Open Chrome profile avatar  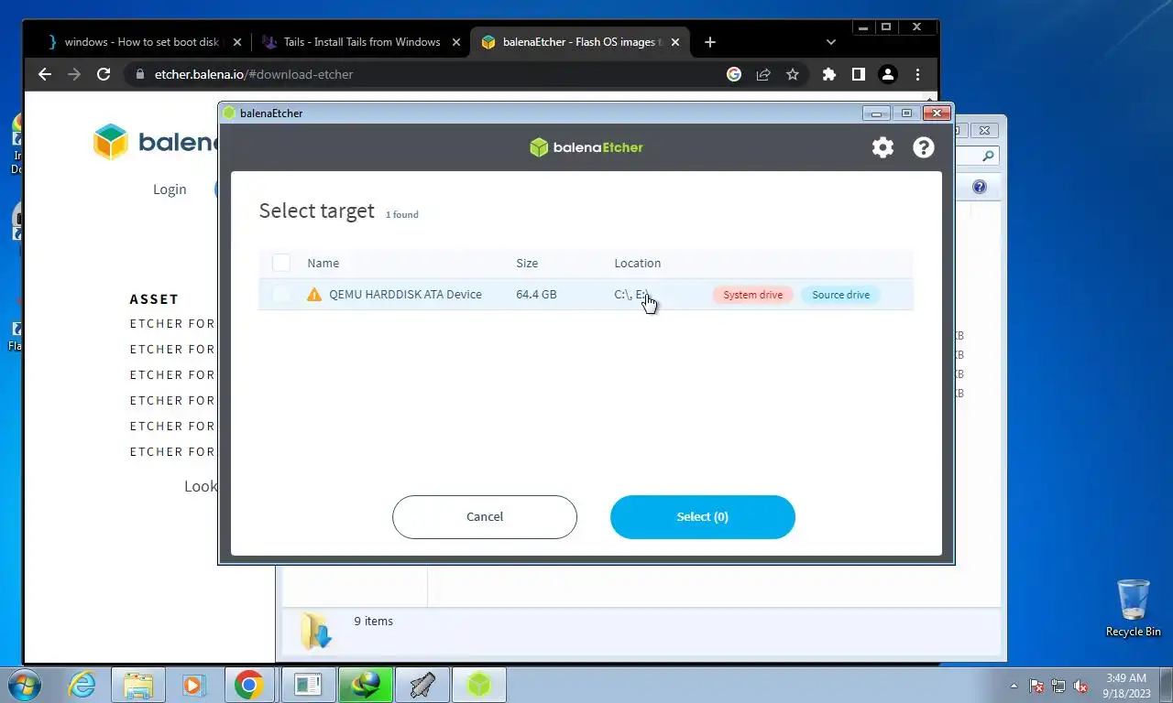pyautogui.click(x=887, y=74)
